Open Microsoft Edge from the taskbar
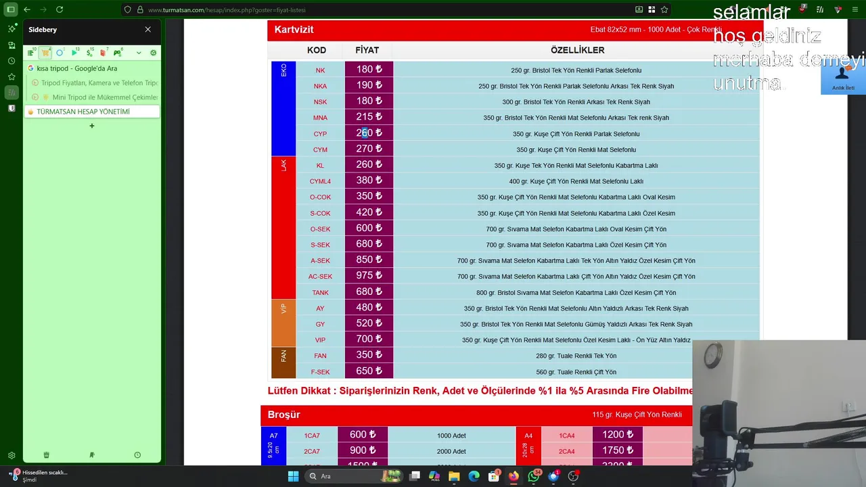 pyautogui.click(x=474, y=476)
